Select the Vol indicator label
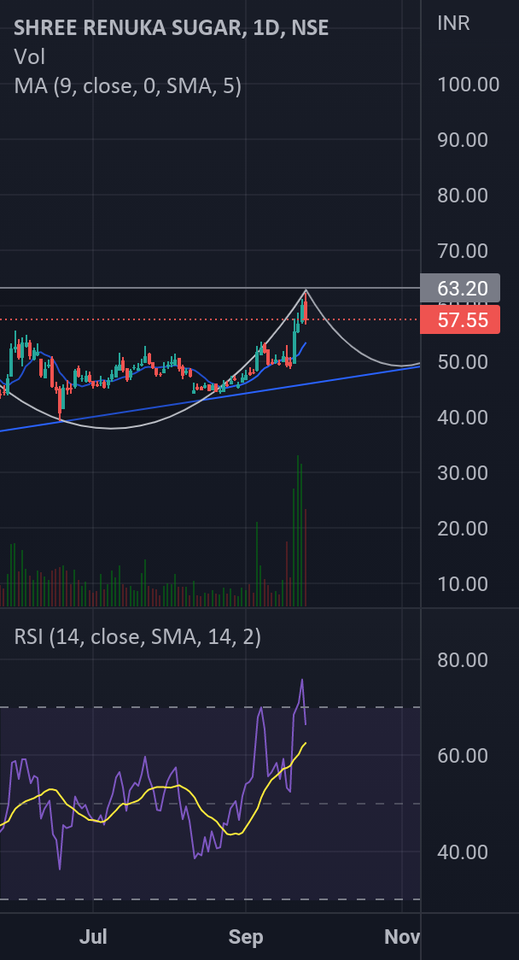This screenshot has width=519, height=960. point(29,57)
